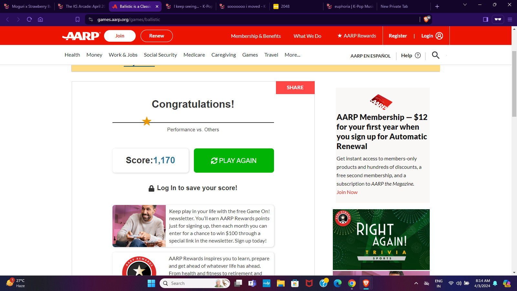Click the Login user profile icon

point(439,36)
